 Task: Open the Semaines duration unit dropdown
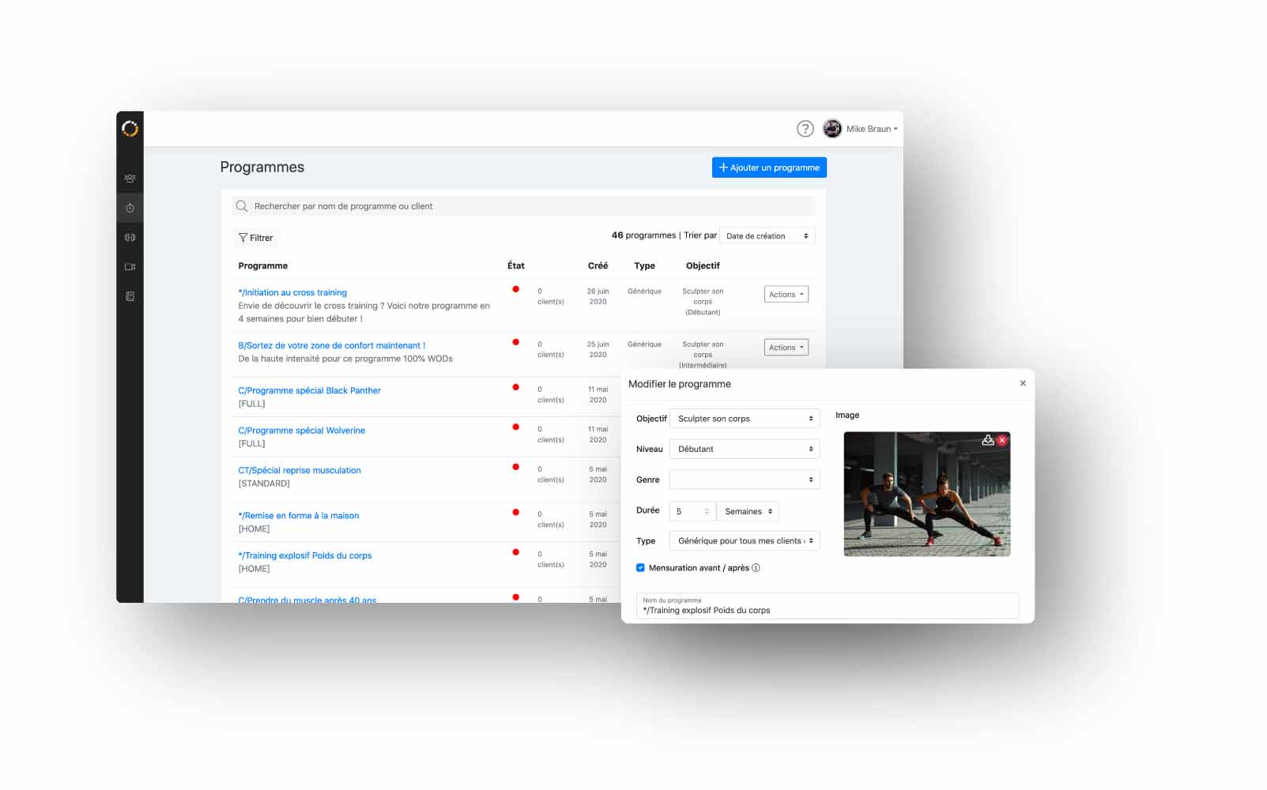748,511
